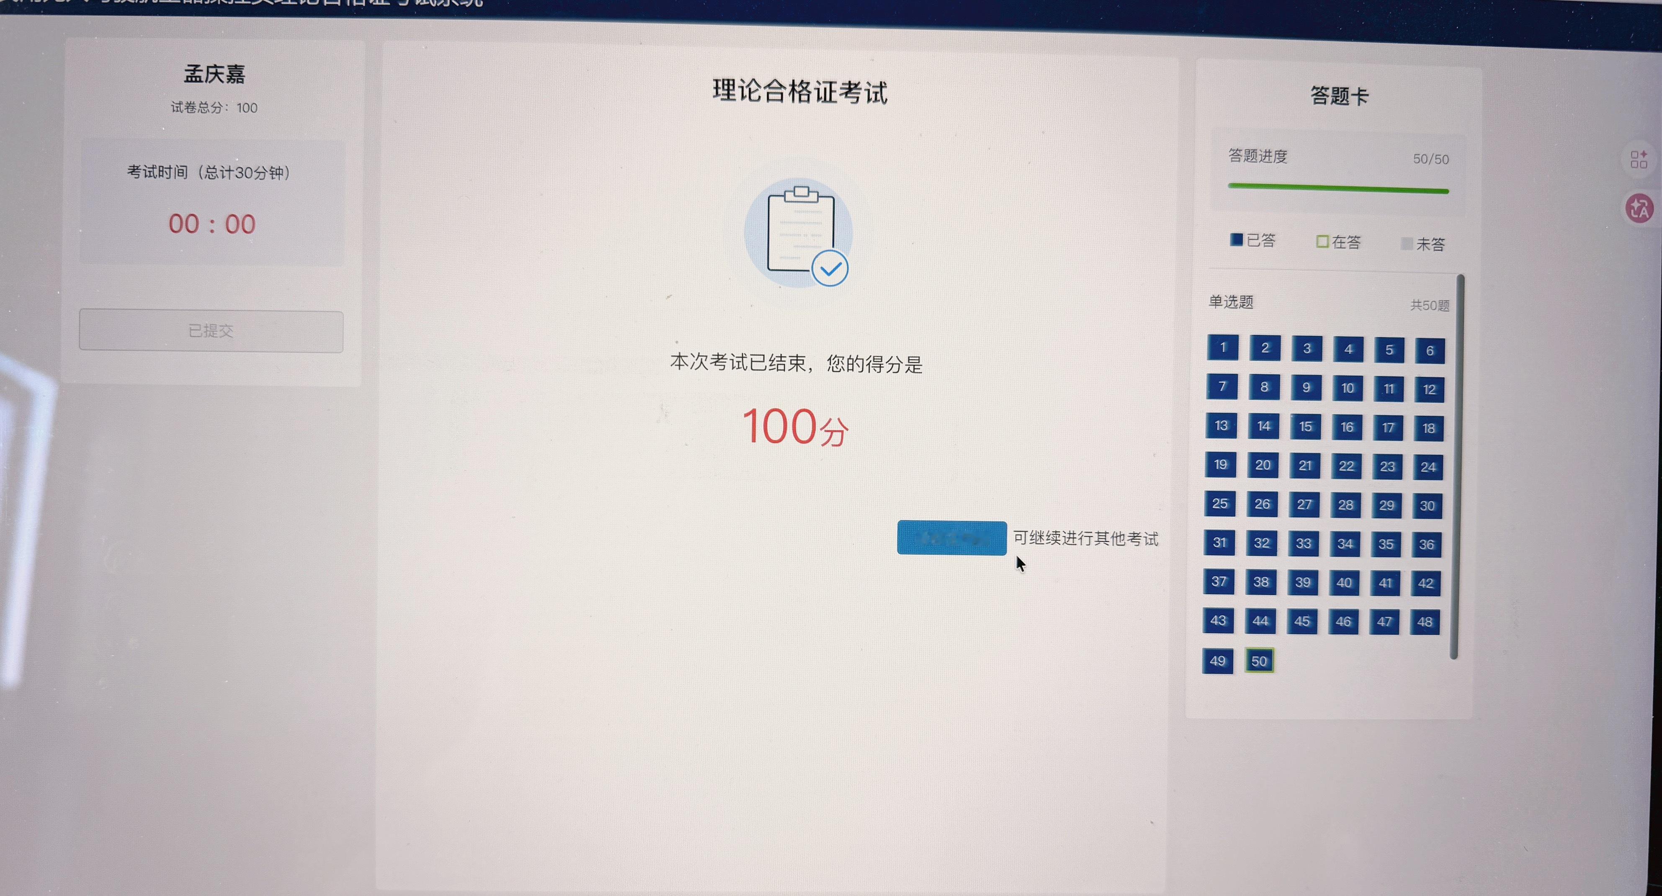The image size is (1662, 896).
Task: Jump to question 25 in answer card
Action: [x=1219, y=503]
